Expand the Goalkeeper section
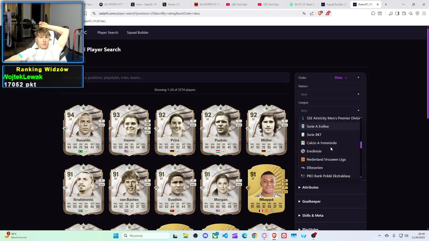 pyautogui.click(x=309, y=202)
